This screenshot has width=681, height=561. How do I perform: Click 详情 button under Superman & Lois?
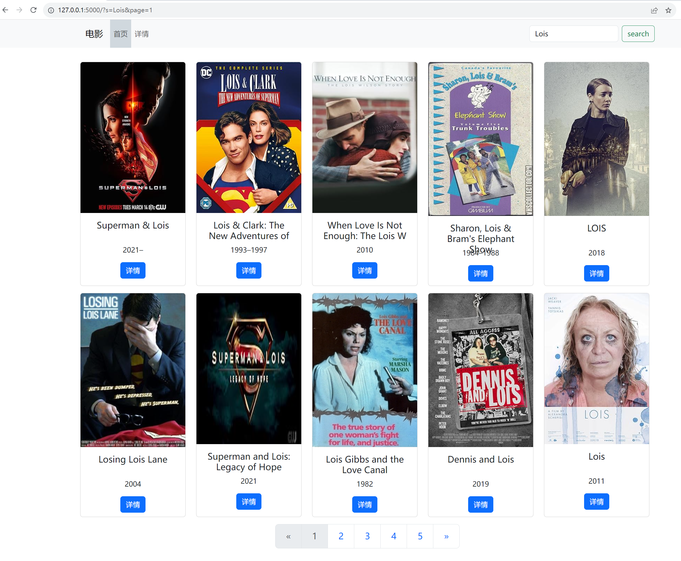point(133,270)
